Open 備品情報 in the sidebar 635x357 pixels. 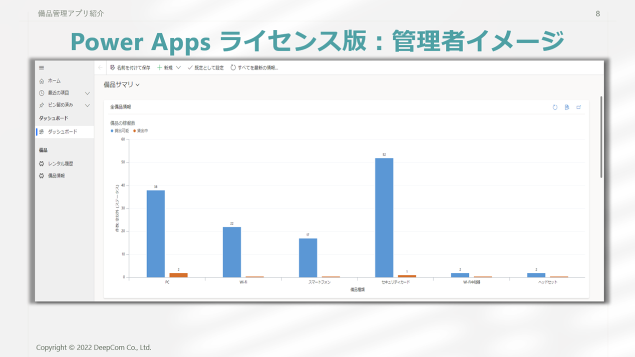tap(56, 176)
